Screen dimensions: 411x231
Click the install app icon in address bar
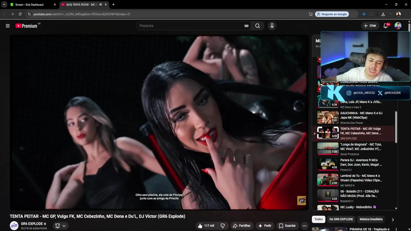click(310, 14)
